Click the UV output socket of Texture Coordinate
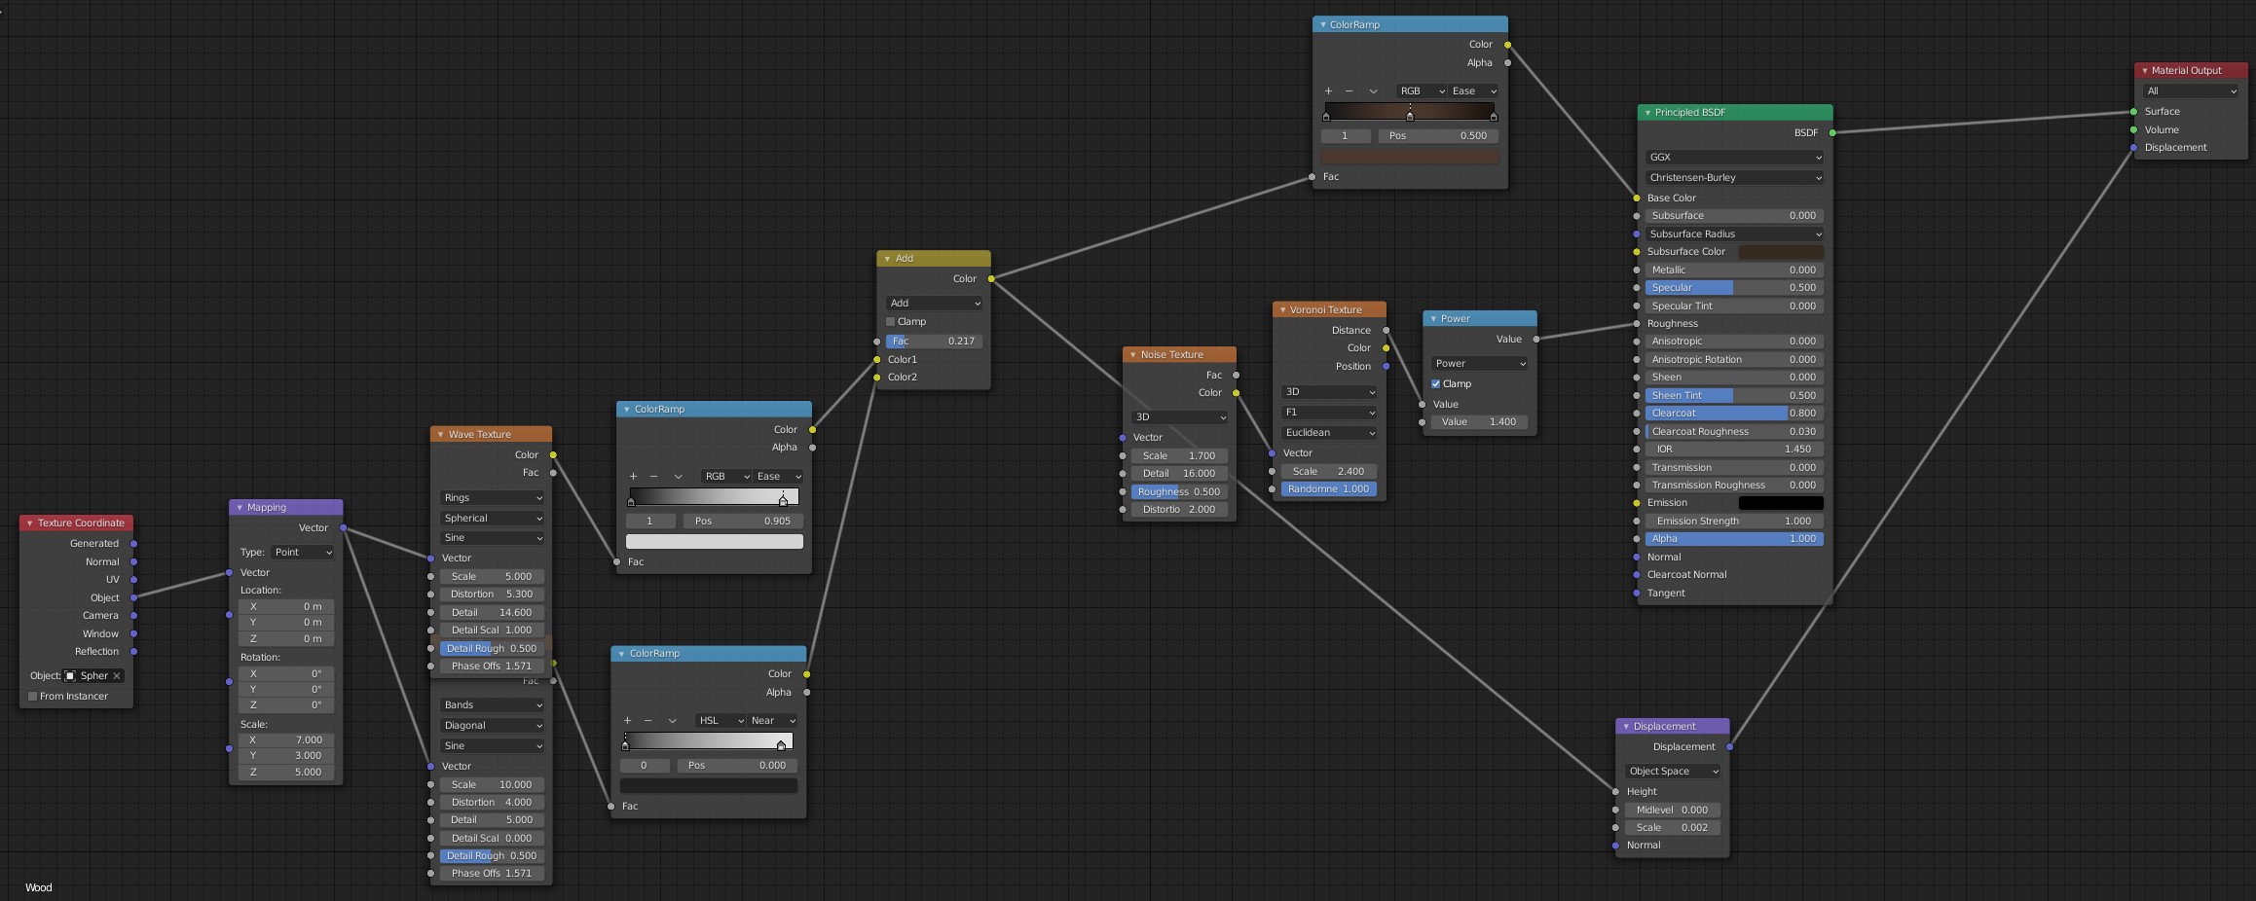 [133, 579]
